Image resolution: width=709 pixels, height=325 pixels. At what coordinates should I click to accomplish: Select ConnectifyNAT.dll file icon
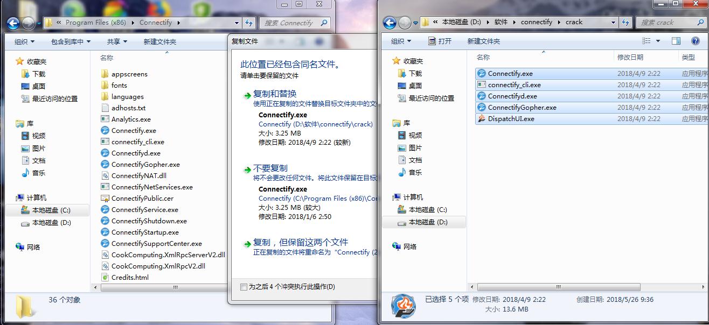[x=105, y=176]
